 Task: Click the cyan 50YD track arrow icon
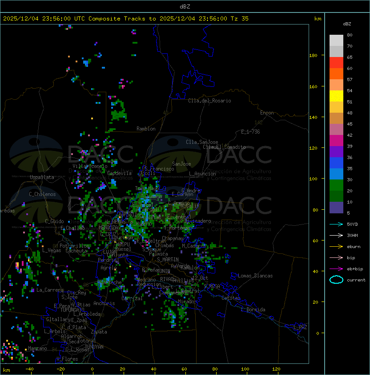tap(336, 224)
